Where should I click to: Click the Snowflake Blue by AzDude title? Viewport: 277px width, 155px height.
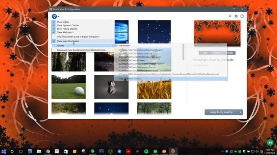coord(213,60)
